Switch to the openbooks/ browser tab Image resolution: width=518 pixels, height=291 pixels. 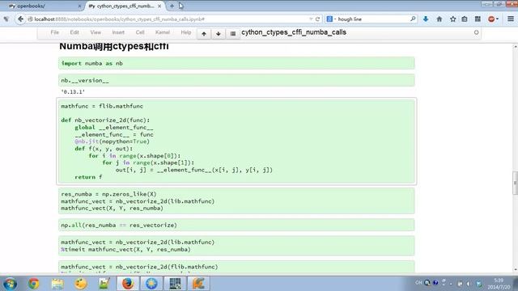click(43, 6)
